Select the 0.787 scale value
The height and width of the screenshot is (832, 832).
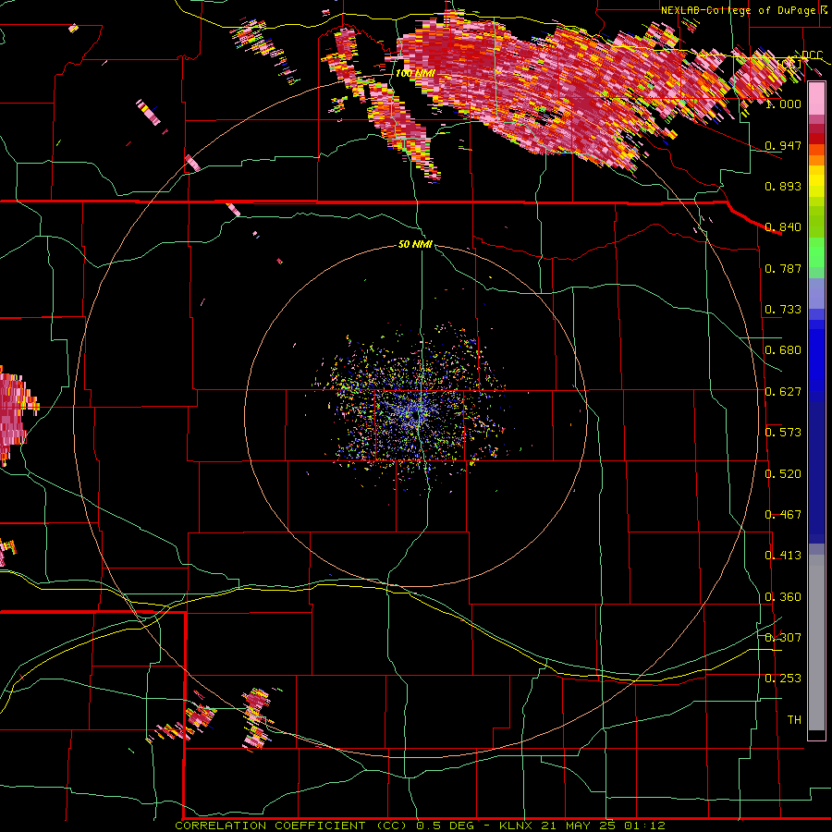[x=783, y=268]
